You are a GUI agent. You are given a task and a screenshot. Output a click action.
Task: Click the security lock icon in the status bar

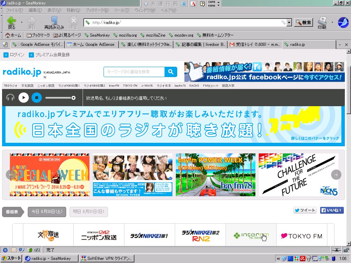[x=346, y=250]
